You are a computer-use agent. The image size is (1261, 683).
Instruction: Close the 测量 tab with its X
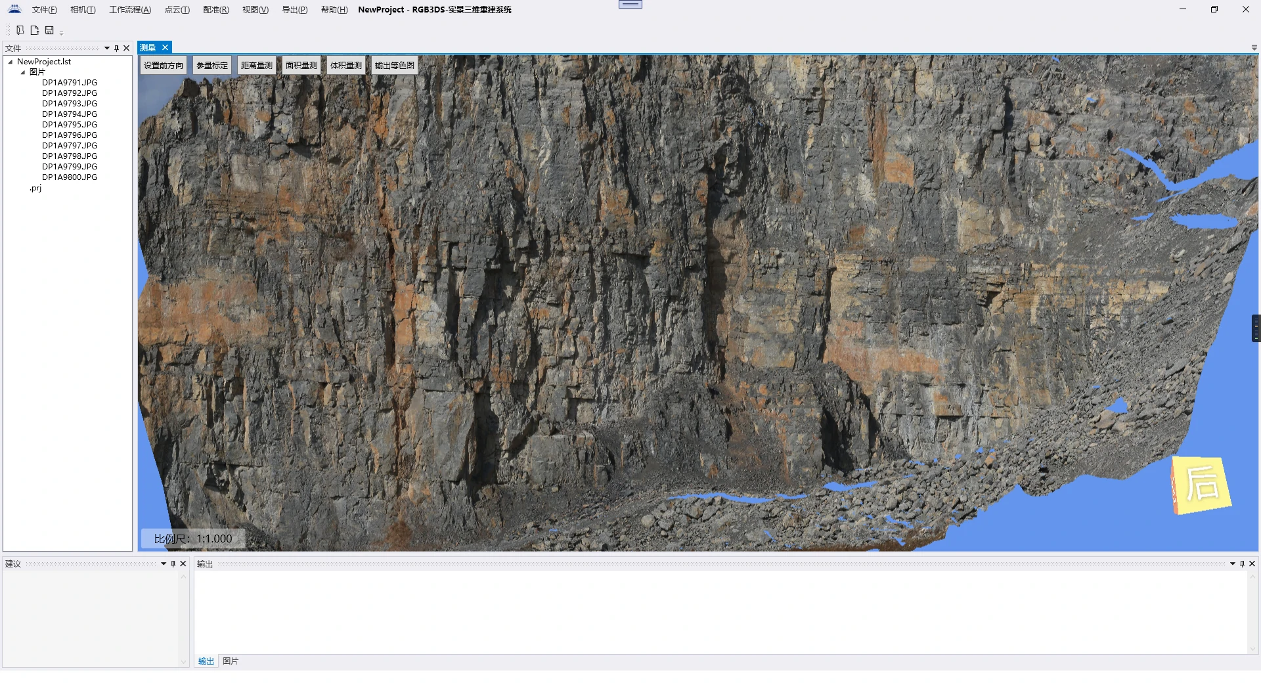166,47
